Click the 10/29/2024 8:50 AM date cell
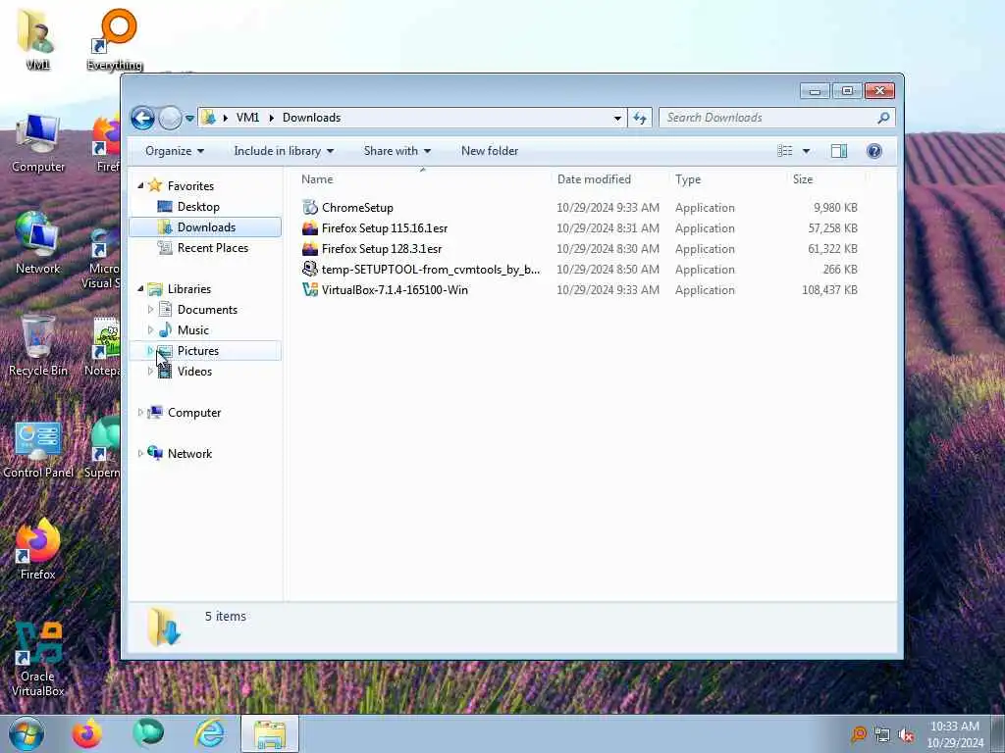This screenshot has width=1005, height=753. (608, 270)
